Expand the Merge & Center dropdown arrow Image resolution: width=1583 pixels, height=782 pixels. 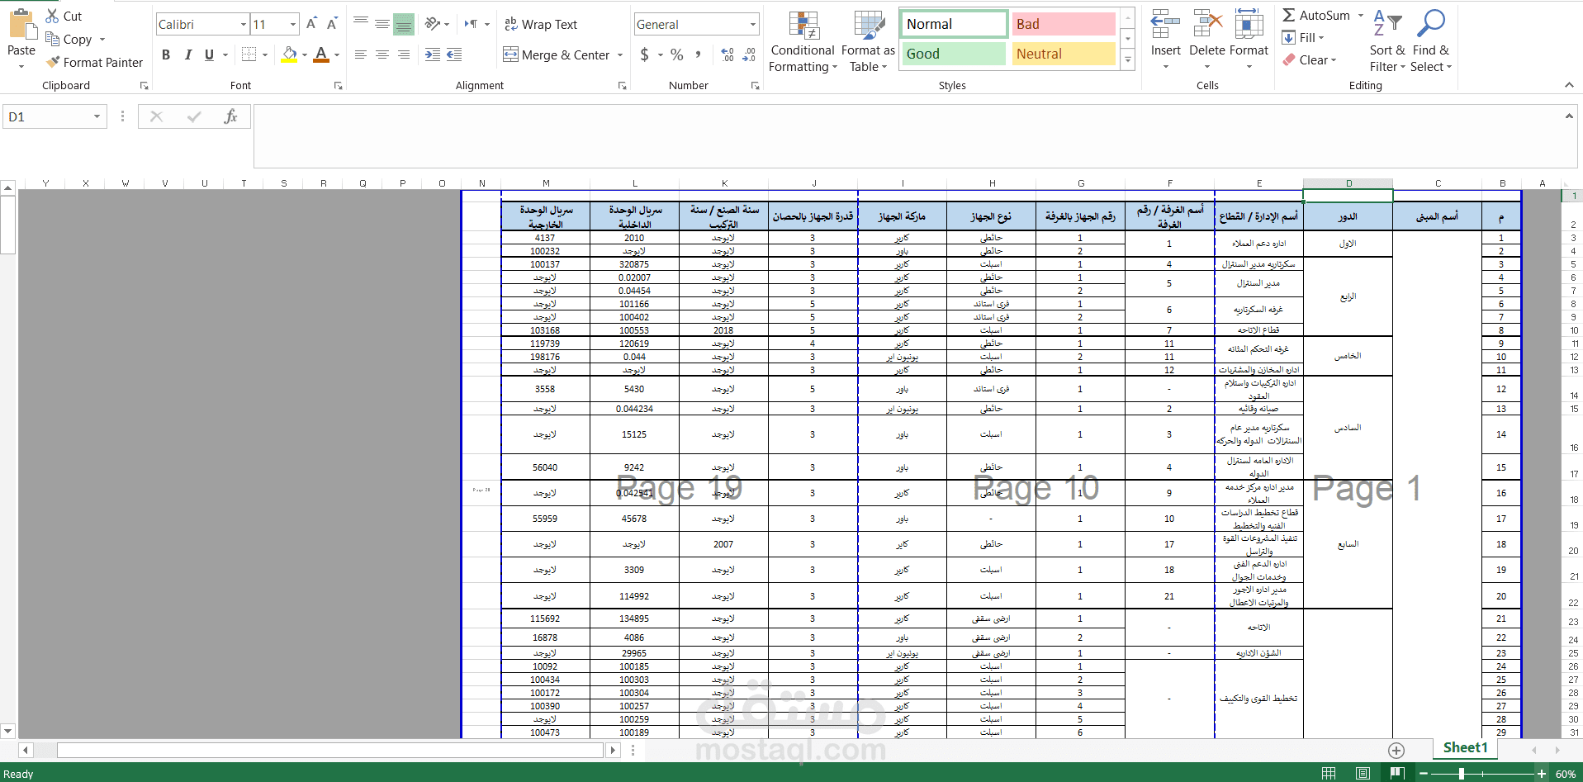click(x=619, y=55)
